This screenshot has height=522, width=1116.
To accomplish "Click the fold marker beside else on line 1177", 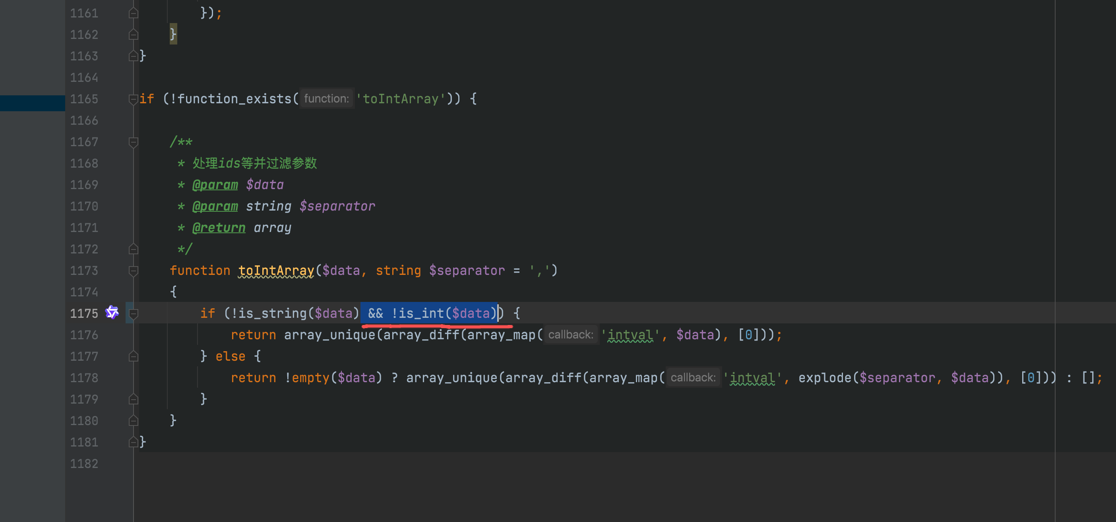I will (x=134, y=356).
